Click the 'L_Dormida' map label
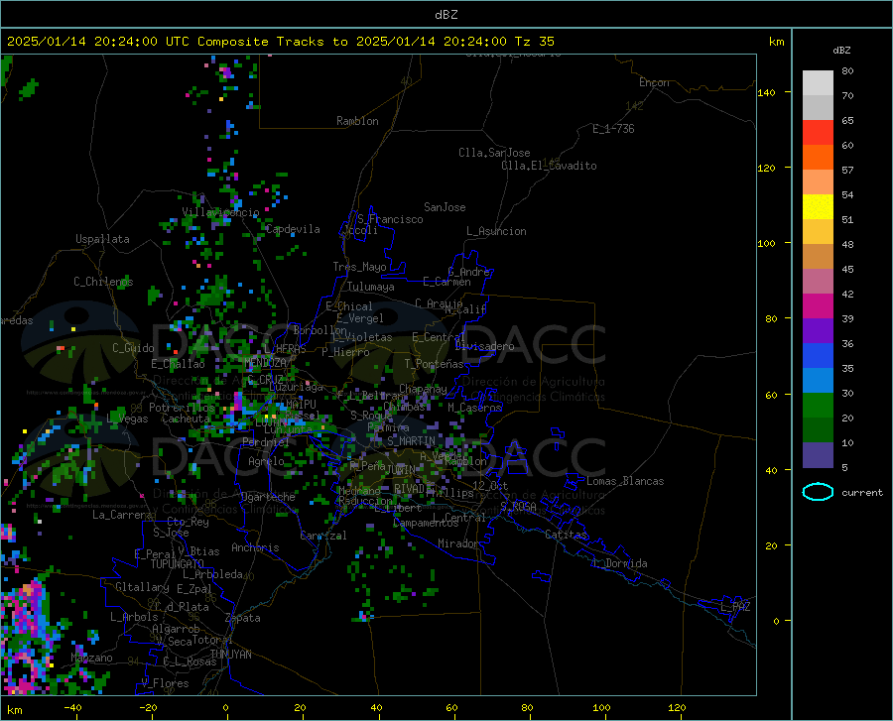 (620, 563)
